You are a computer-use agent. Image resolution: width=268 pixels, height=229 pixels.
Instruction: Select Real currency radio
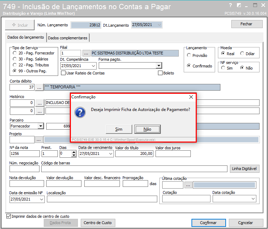[223, 53]
